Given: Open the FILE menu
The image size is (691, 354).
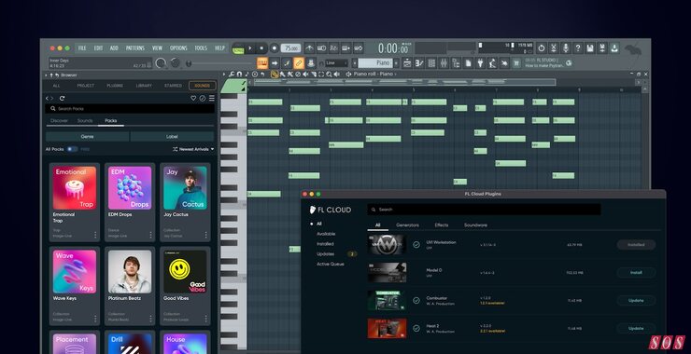Looking at the screenshot, I should pos(82,48).
